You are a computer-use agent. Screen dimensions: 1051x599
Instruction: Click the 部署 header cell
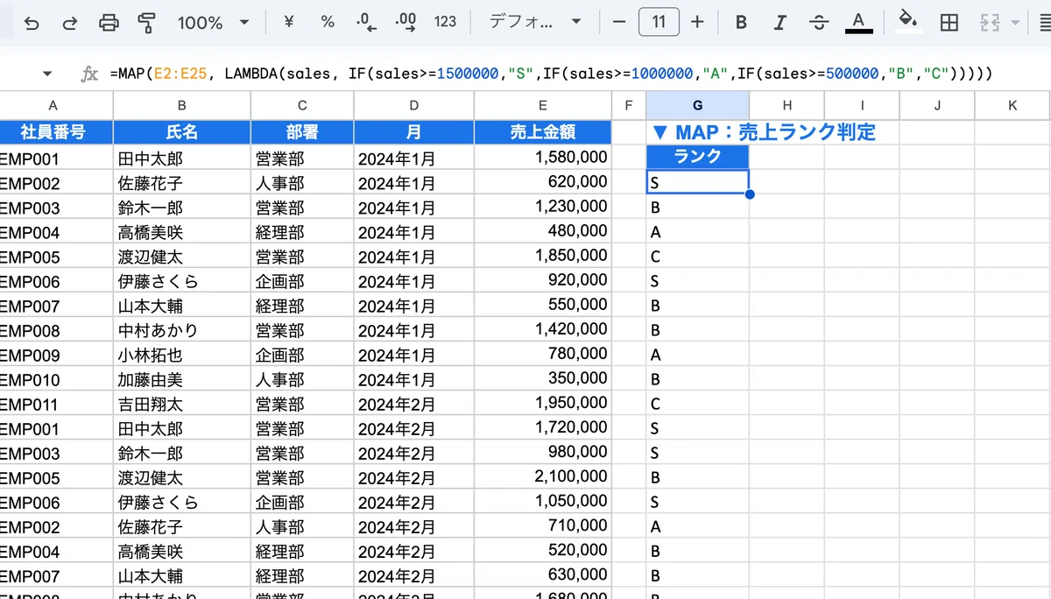tap(302, 132)
